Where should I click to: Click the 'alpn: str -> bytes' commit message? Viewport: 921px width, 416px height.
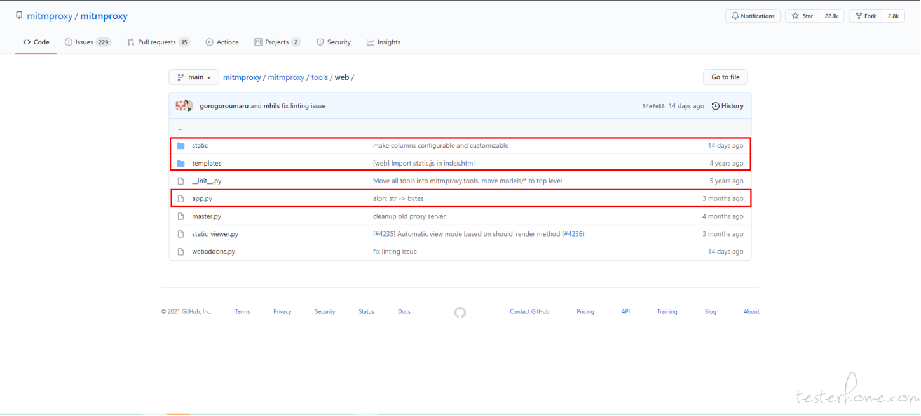398,199
